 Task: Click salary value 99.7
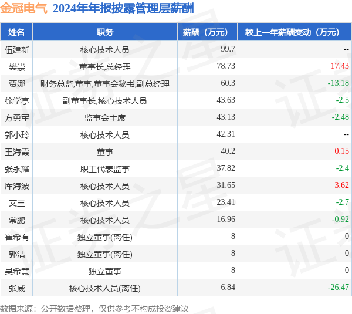228,49
